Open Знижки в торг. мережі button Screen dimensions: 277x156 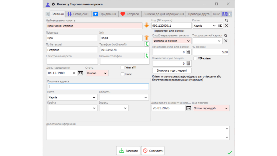(x=172, y=71)
